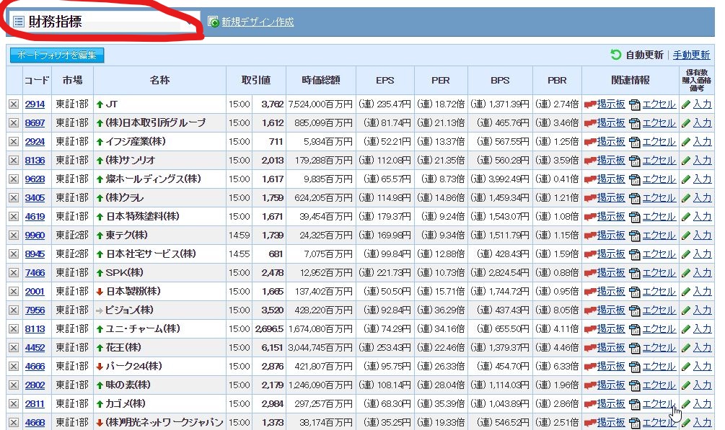
Task: Click pencil 入力 icon in JT row
Action: 686,105
